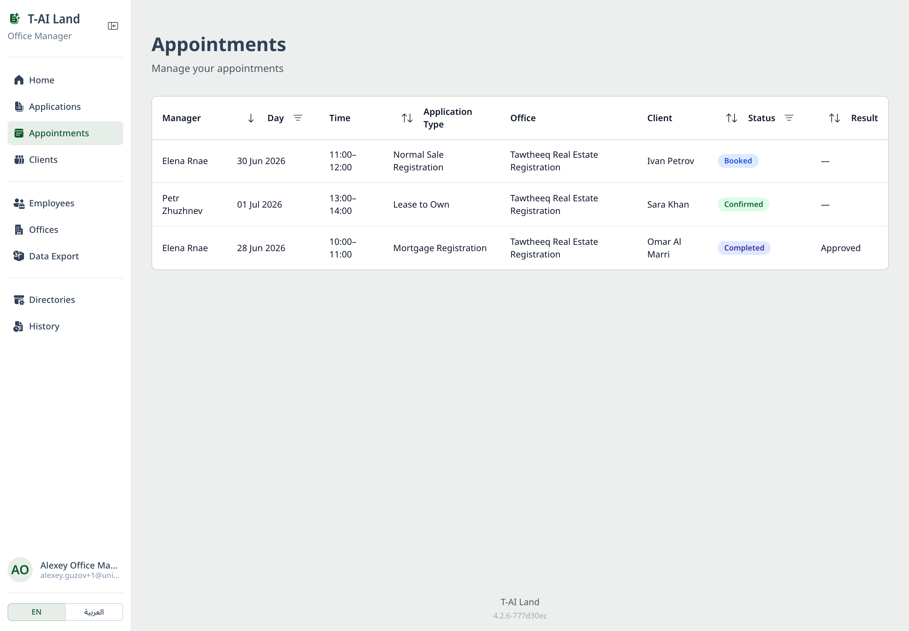Image resolution: width=909 pixels, height=631 pixels.
Task: Click the AO user avatar
Action: coord(20,570)
